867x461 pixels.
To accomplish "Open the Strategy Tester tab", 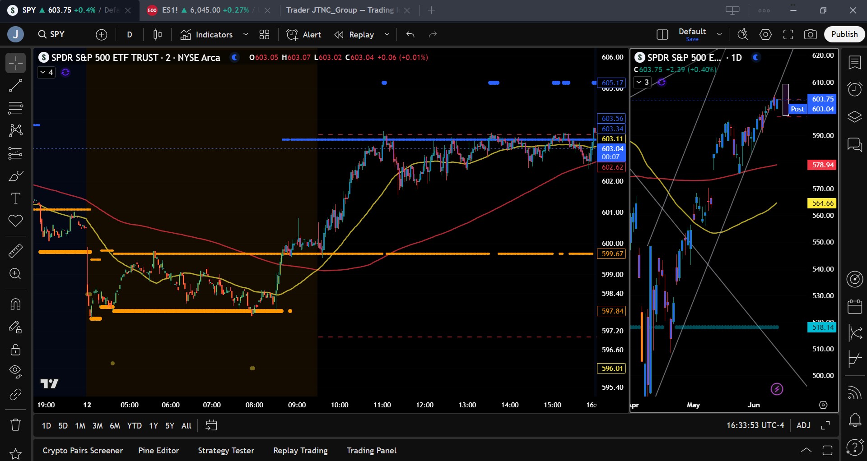I will (x=226, y=451).
